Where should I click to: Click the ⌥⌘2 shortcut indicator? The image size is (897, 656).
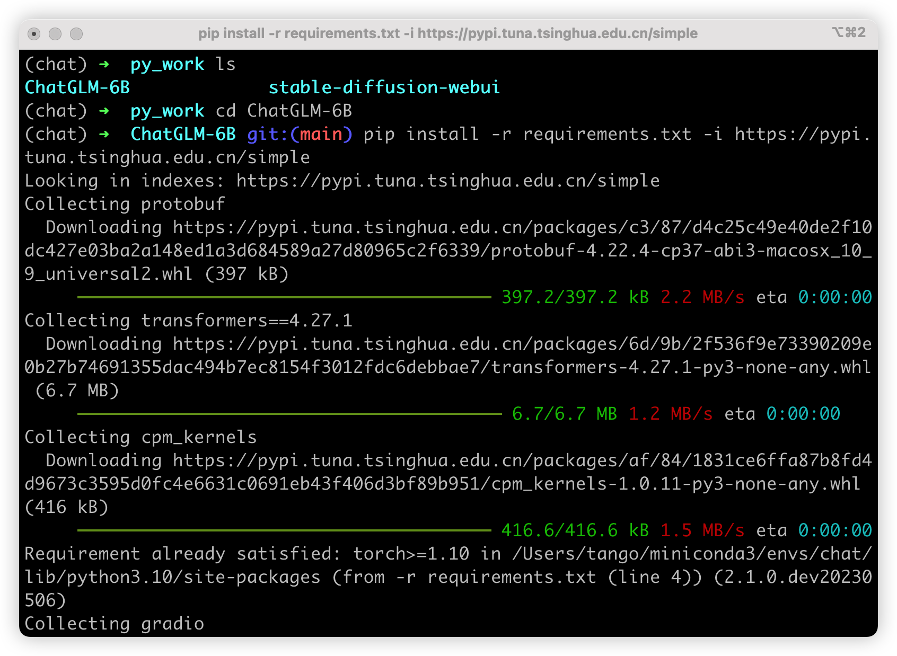(x=849, y=32)
